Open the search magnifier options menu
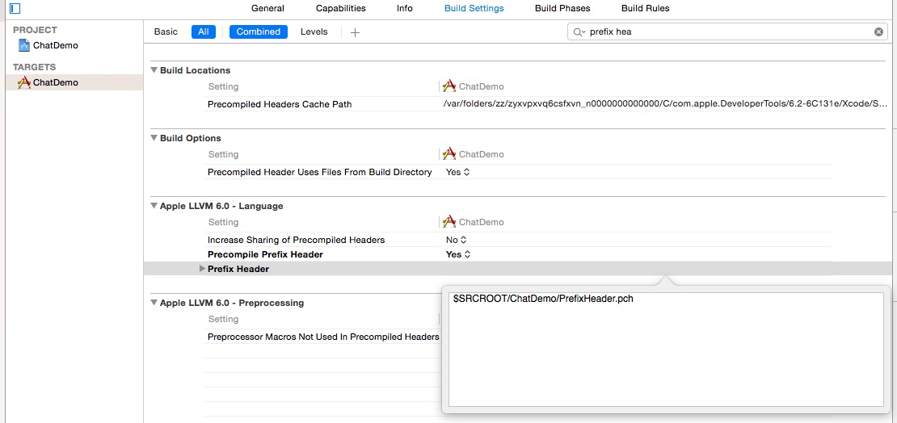 (x=579, y=32)
